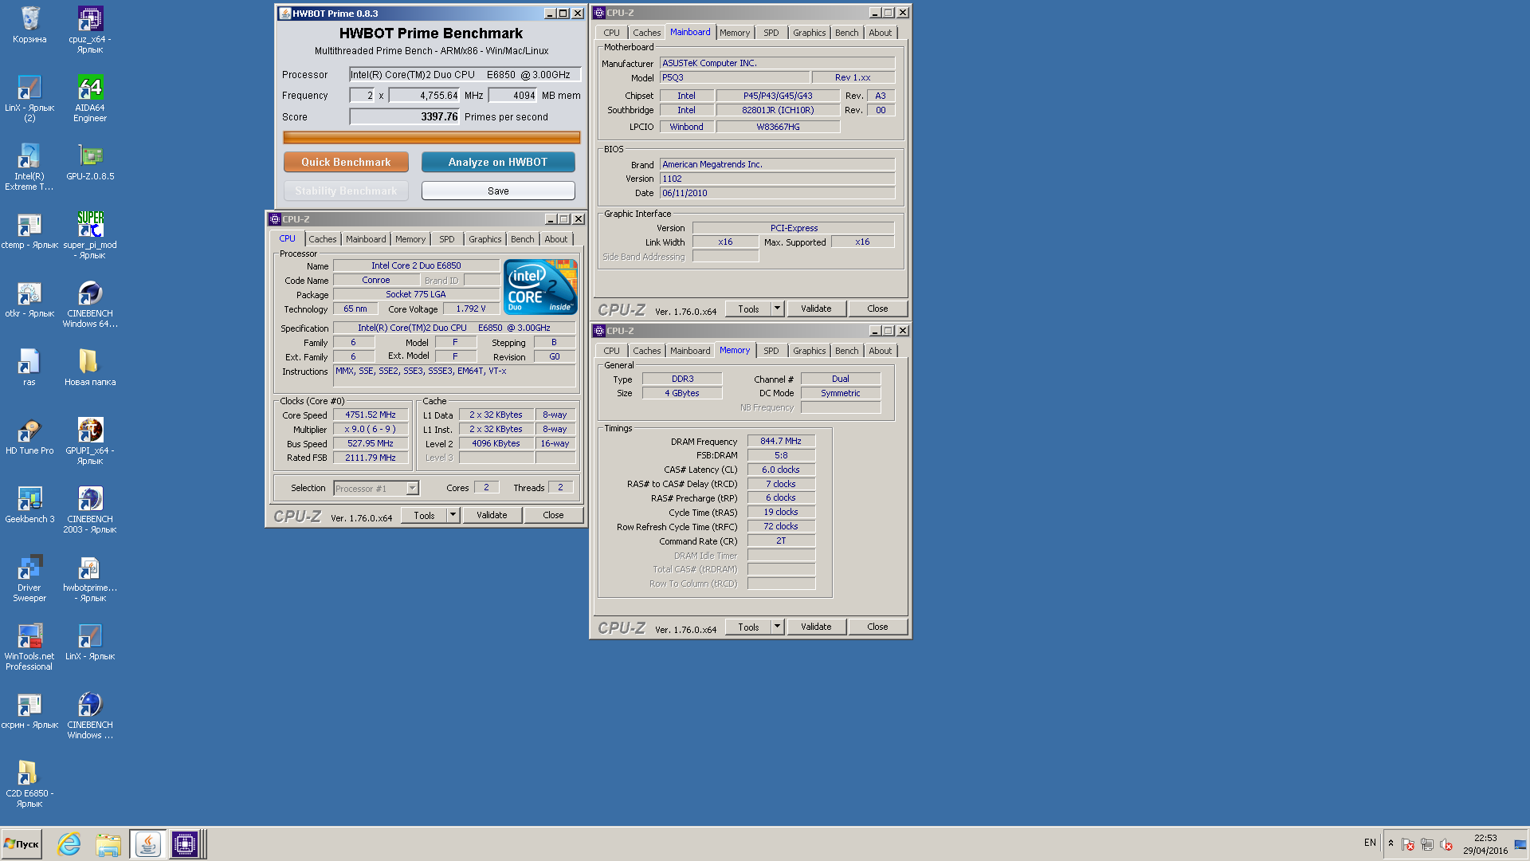The height and width of the screenshot is (861, 1530).
Task: Open the ctemp shortcut icon
Action: pyautogui.click(x=29, y=230)
